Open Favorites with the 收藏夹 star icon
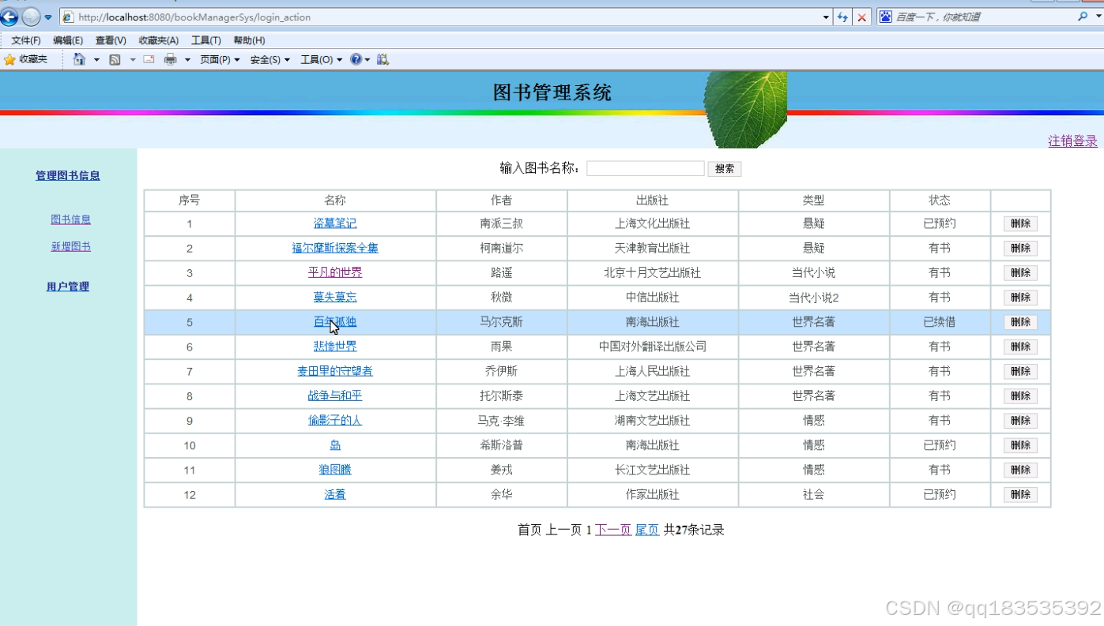 24,58
